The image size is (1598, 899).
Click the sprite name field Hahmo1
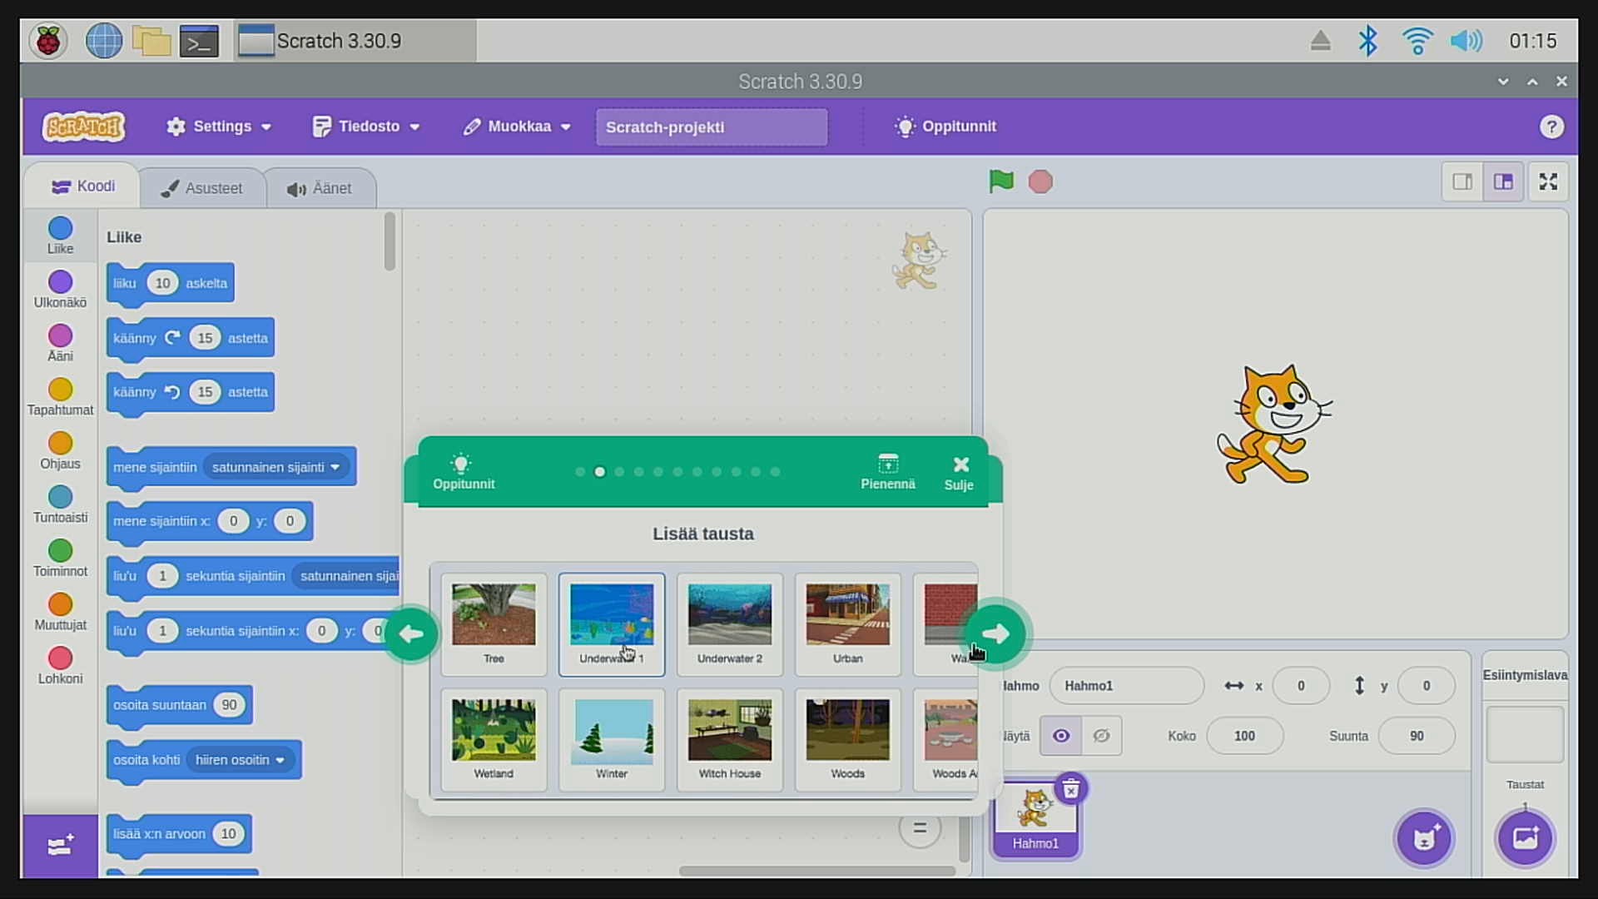pyautogui.click(x=1126, y=686)
